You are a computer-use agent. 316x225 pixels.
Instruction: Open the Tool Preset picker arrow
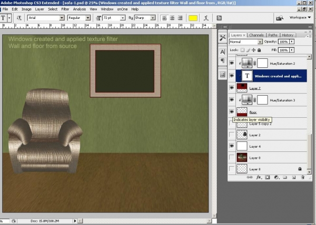(x=9, y=18)
